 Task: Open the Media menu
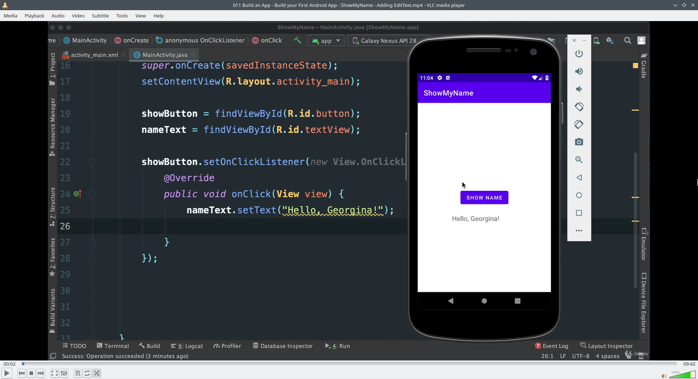[11, 16]
